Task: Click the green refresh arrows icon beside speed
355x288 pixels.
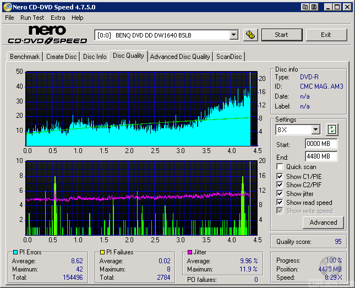Action: tap(331, 130)
